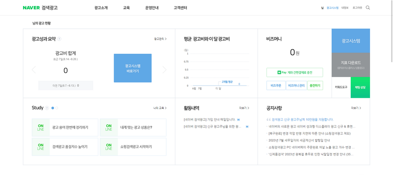Image resolution: width=393 pixels, height=175 pixels.
Task: Click the gray 지표 다운로드 tile
Action: (351, 65)
